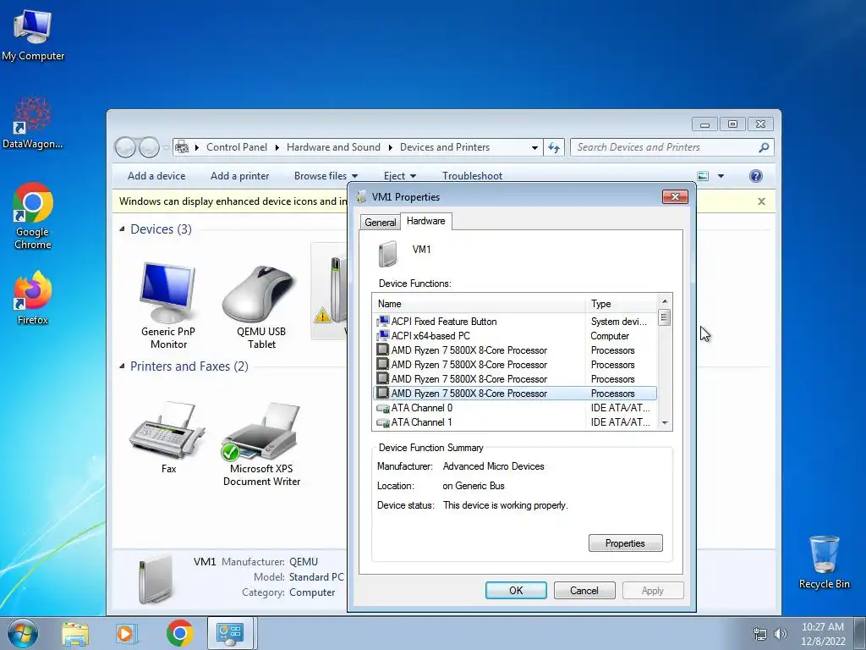Open Windows Explorer from the taskbar
Screen dimensions: 866x650
click(x=75, y=633)
